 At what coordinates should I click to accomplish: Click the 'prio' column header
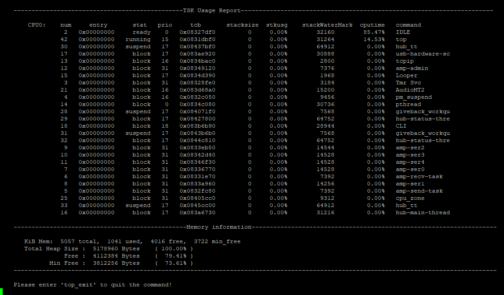click(165, 25)
